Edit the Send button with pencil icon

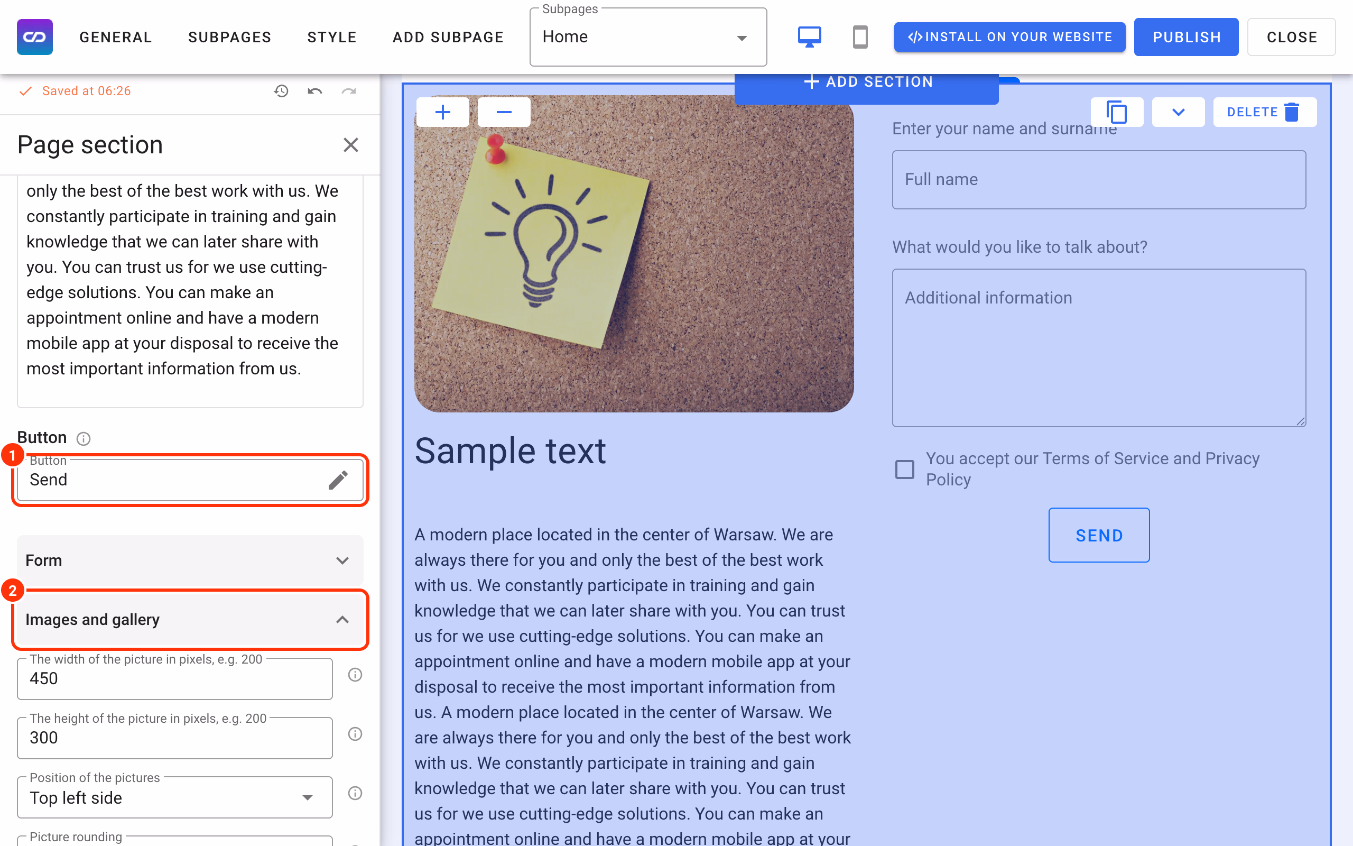(x=338, y=480)
